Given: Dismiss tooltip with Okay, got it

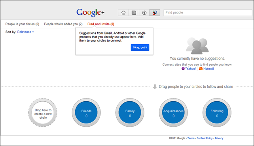Looking at the screenshot, I should pyautogui.click(x=140, y=47).
